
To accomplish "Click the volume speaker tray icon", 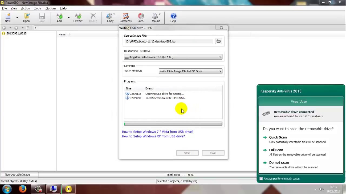I will pyautogui.click(x=321, y=189).
